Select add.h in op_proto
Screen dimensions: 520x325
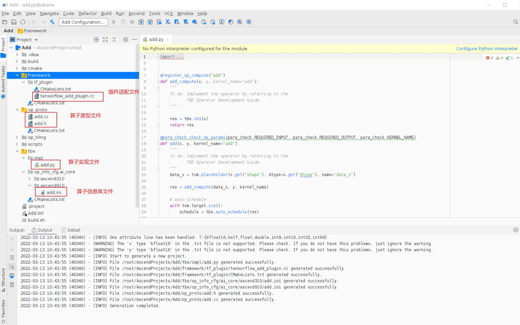pos(40,124)
